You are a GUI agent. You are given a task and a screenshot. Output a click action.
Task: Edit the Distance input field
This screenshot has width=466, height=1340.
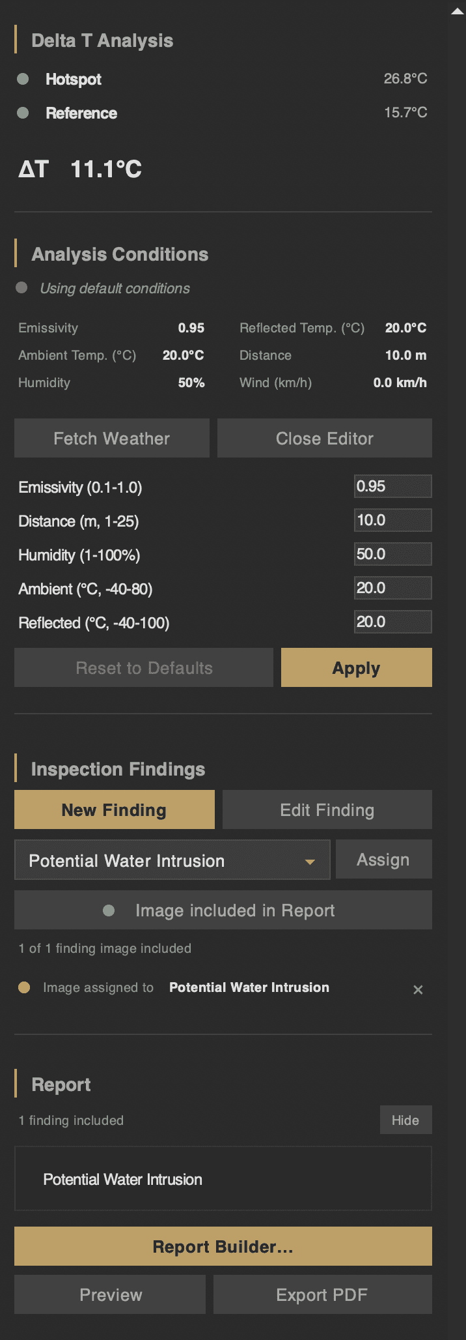[393, 520]
